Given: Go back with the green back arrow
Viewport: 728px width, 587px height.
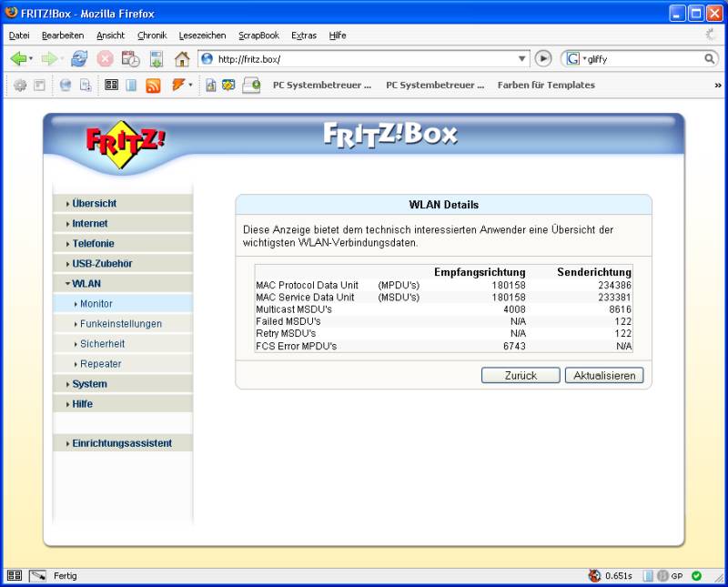Looking at the screenshot, I should (x=18, y=59).
